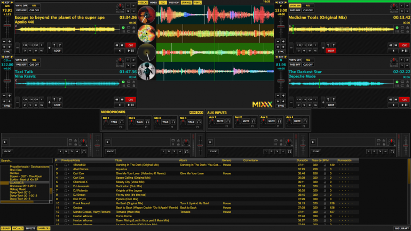Toggle repeat on the Apollo 440 deck

click(x=129, y=27)
